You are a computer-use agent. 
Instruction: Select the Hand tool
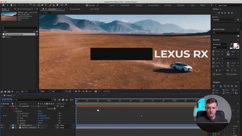click(11, 5)
